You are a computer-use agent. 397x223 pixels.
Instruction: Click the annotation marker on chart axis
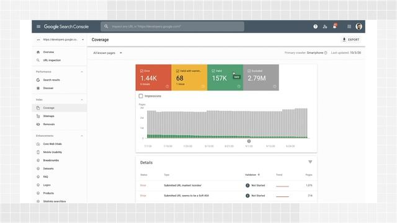pos(249,141)
